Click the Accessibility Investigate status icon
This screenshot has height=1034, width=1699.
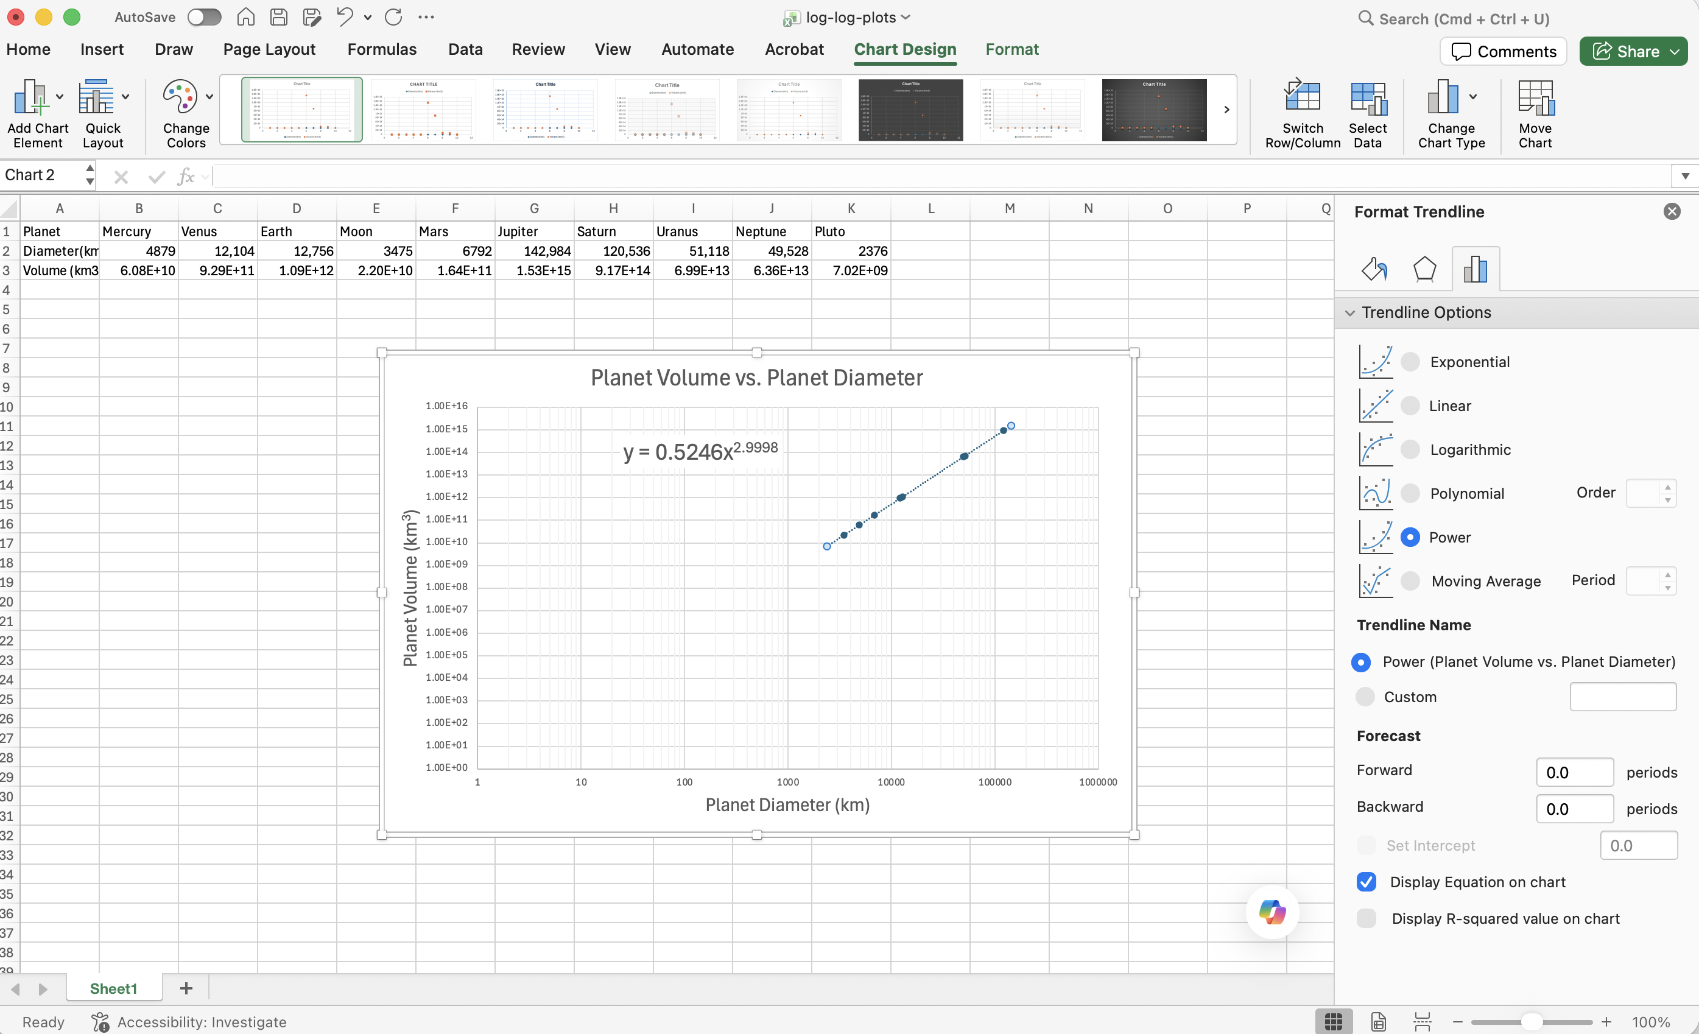100,1022
